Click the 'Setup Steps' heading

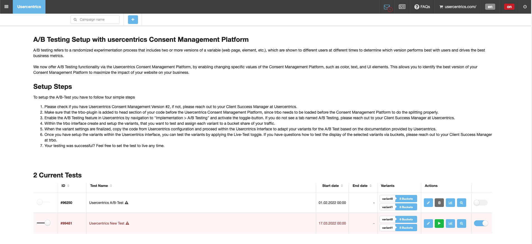point(52,87)
